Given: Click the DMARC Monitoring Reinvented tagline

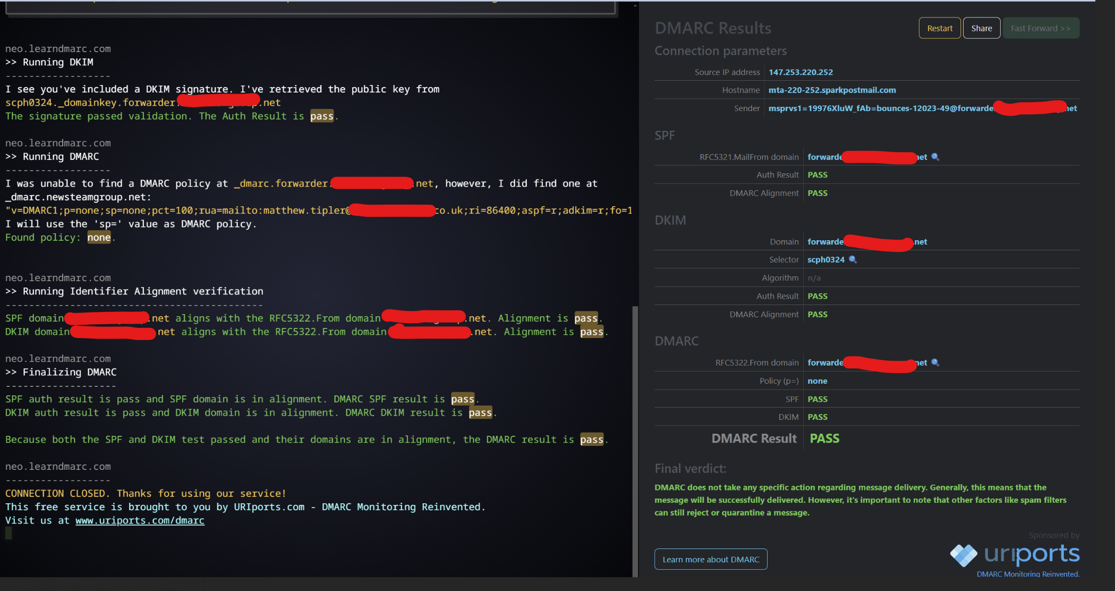Looking at the screenshot, I should 1027,574.
